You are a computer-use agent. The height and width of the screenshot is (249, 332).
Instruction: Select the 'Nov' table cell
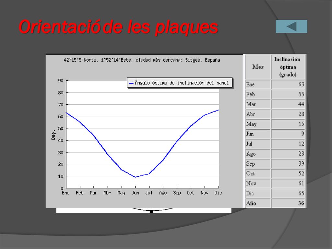pos(258,184)
